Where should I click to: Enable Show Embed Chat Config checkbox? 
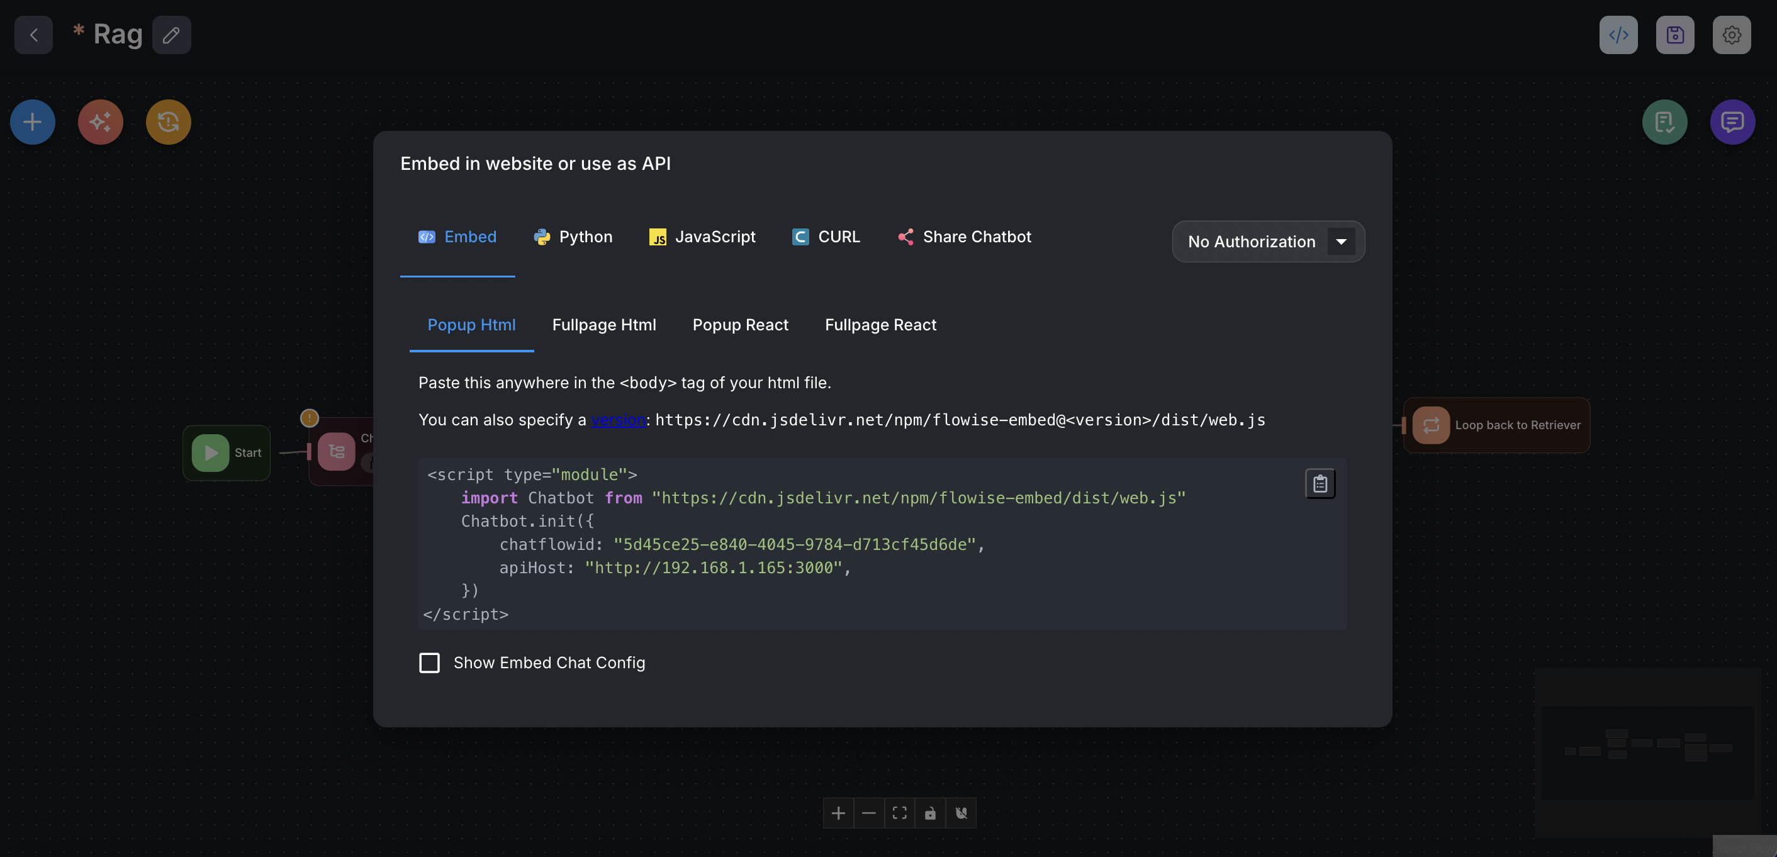[429, 663]
